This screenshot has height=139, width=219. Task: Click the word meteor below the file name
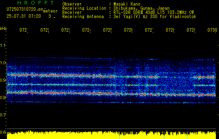[x=50, y=11]
